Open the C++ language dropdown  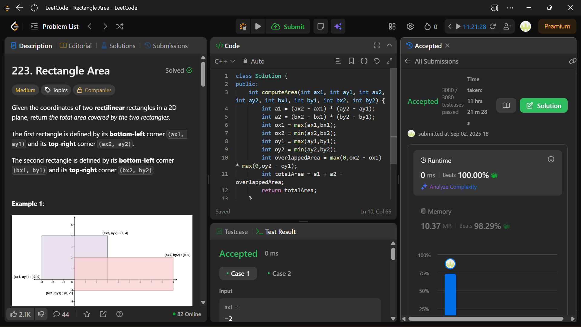(x=225, y=61)
